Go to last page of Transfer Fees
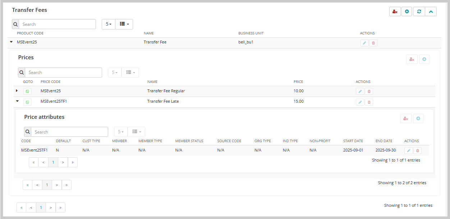450x219 pixels. click(x=60, y=208)
